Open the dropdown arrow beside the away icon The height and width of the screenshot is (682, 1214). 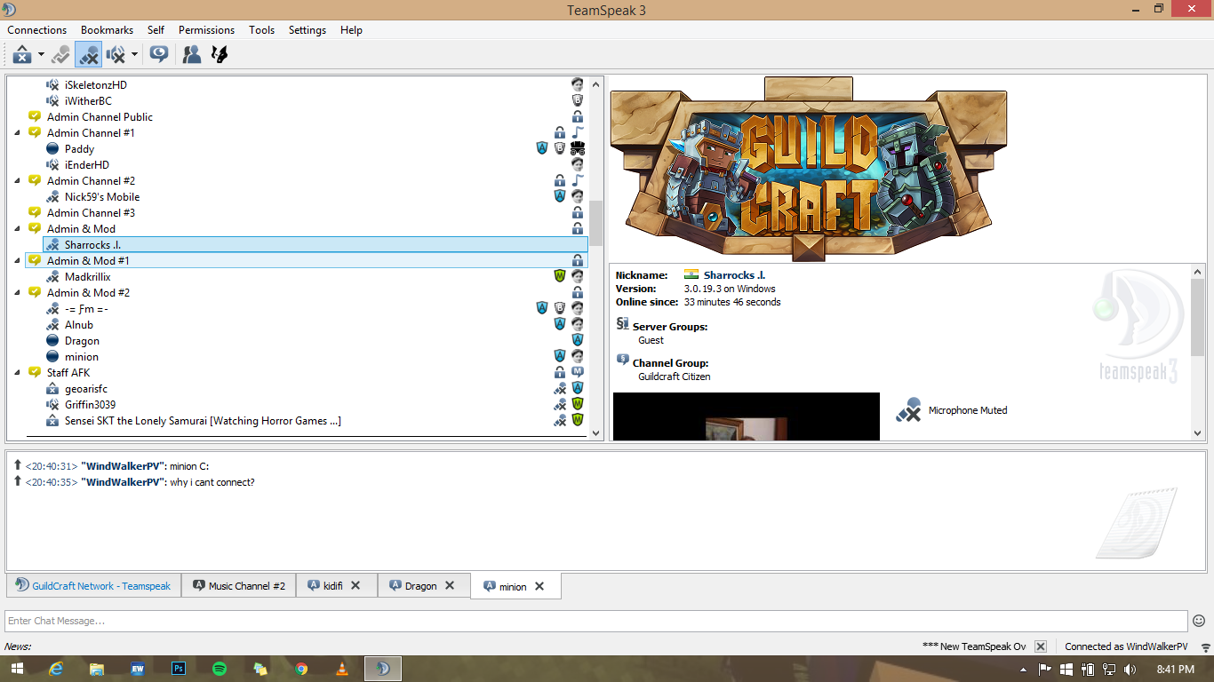(41, 54)
